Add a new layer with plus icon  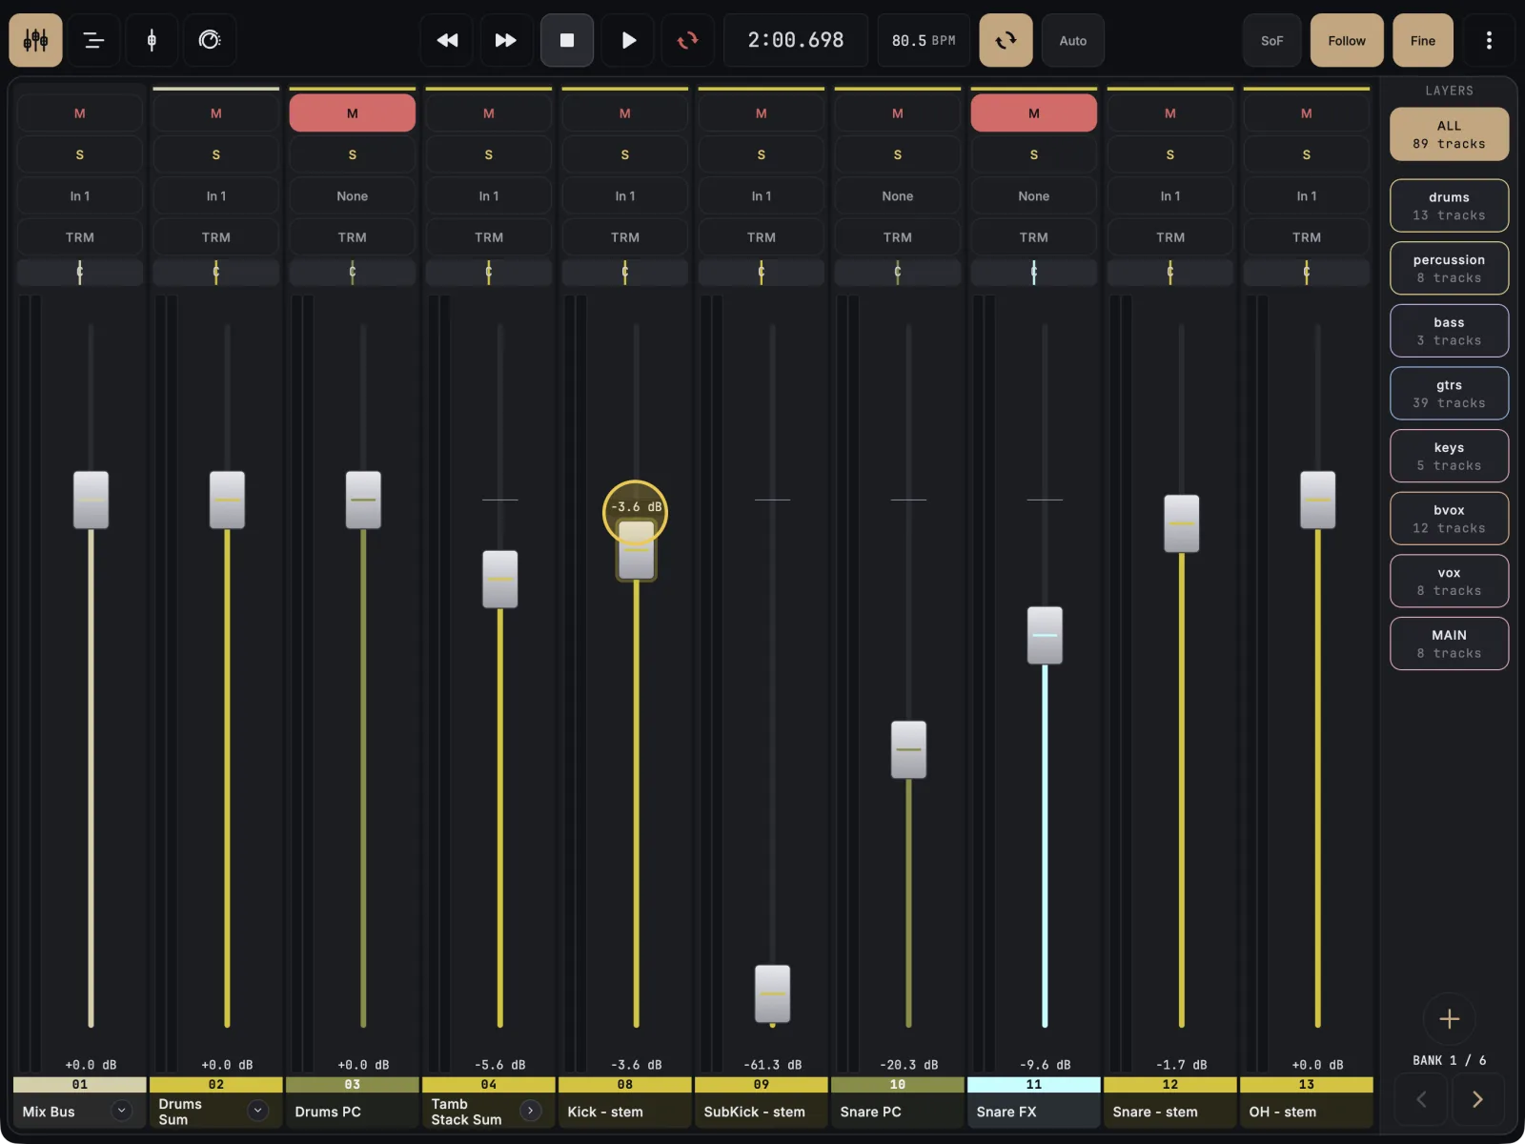[1449, 1019]
